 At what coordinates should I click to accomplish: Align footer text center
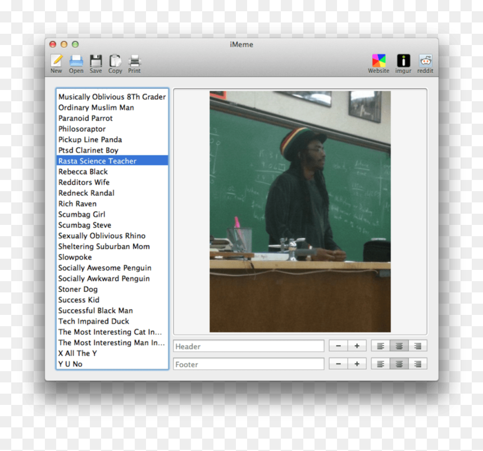click(x=399, y=364)
